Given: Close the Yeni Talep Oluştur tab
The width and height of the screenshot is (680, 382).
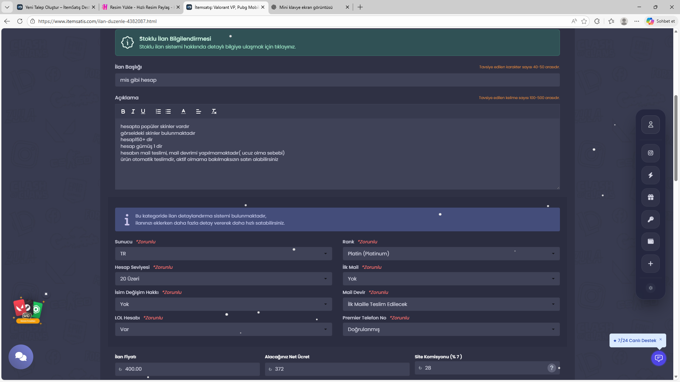Looking at the screenshot, I should [93, 7].
